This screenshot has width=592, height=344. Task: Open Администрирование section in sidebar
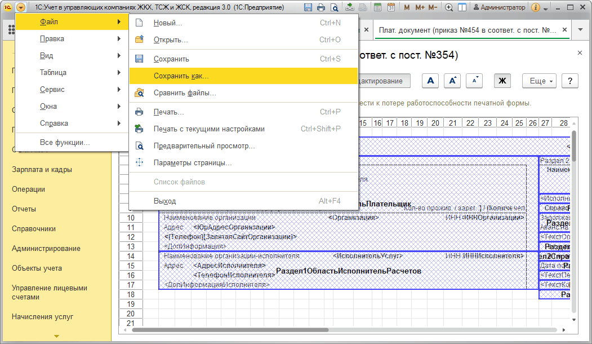(x=46, y=248)
